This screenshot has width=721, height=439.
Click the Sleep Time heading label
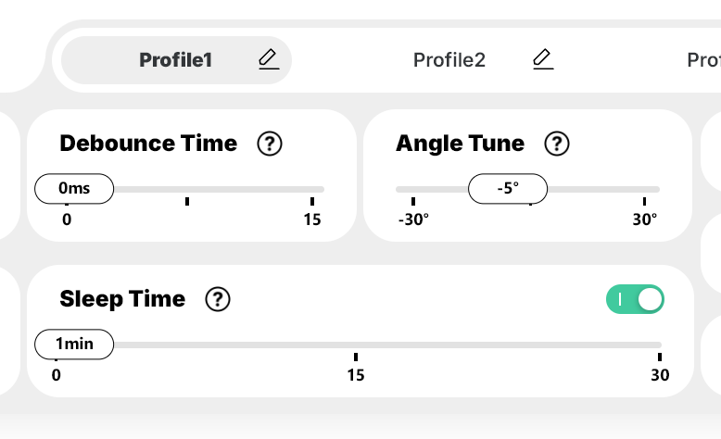(122, 299)
